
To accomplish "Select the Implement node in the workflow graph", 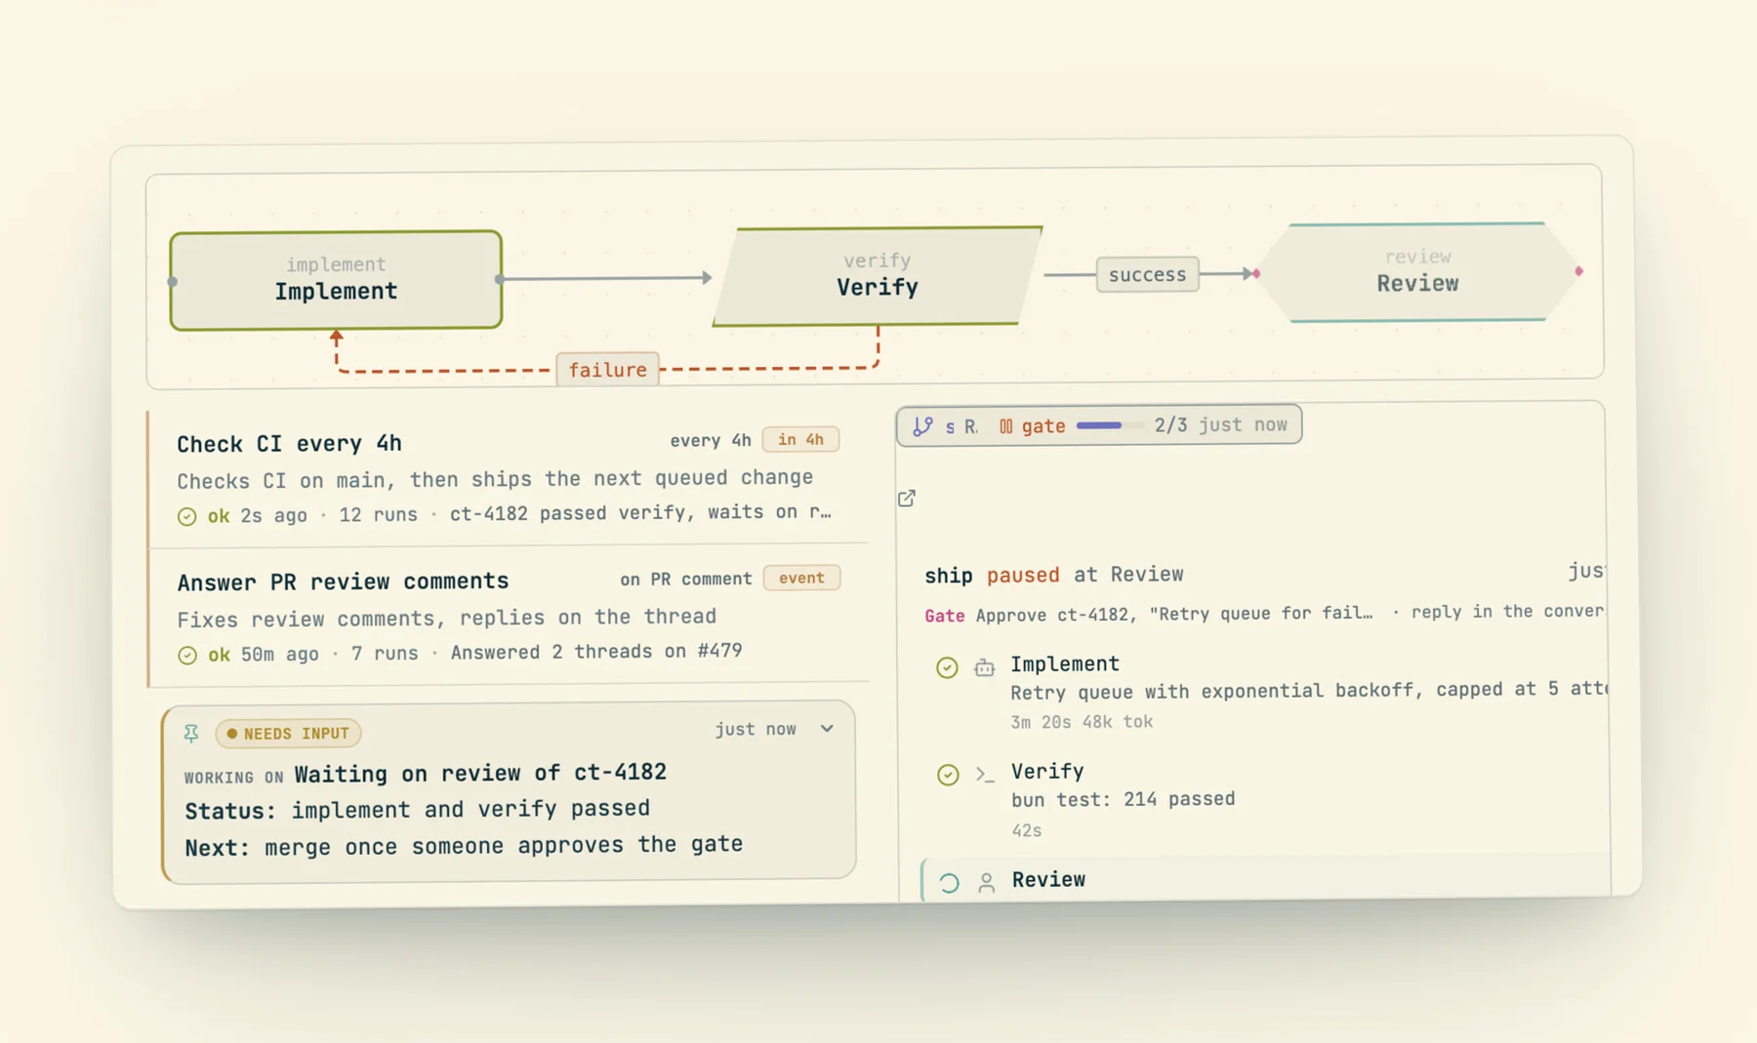I will (x=336, y=280).
